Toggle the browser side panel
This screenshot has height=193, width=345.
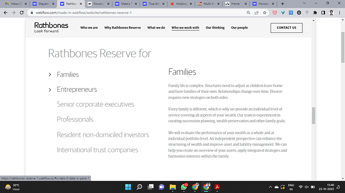pos(323,13)
